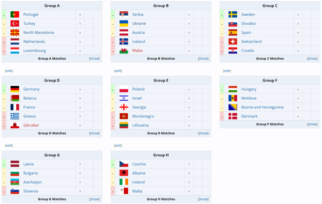Expand Group C Matches with show

[312, 58]
